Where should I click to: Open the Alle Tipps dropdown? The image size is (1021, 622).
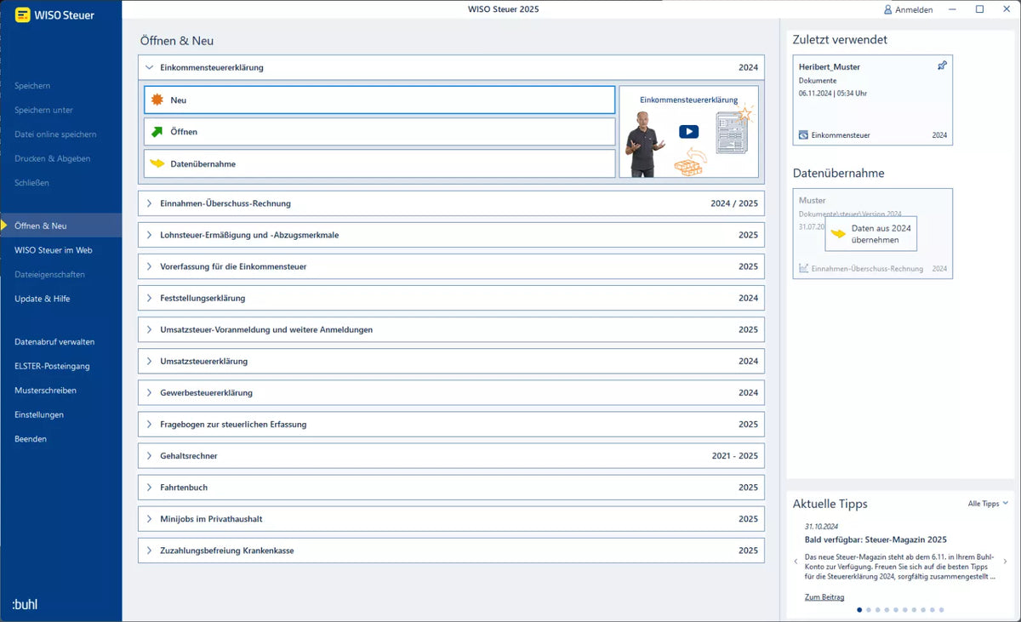click(988, 504)
